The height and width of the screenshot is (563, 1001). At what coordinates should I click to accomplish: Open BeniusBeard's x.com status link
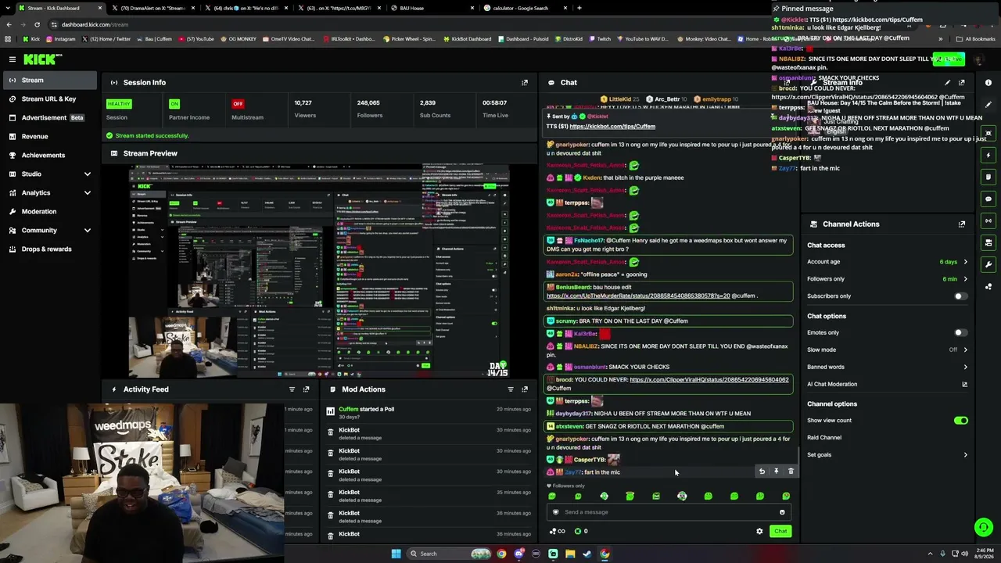tap(638, 296)
